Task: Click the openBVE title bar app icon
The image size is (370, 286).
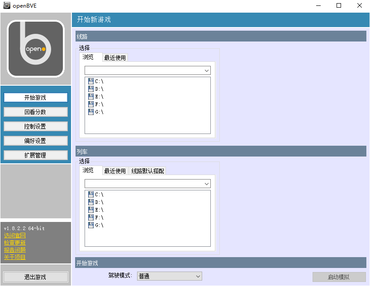Action: click(7, 5)
